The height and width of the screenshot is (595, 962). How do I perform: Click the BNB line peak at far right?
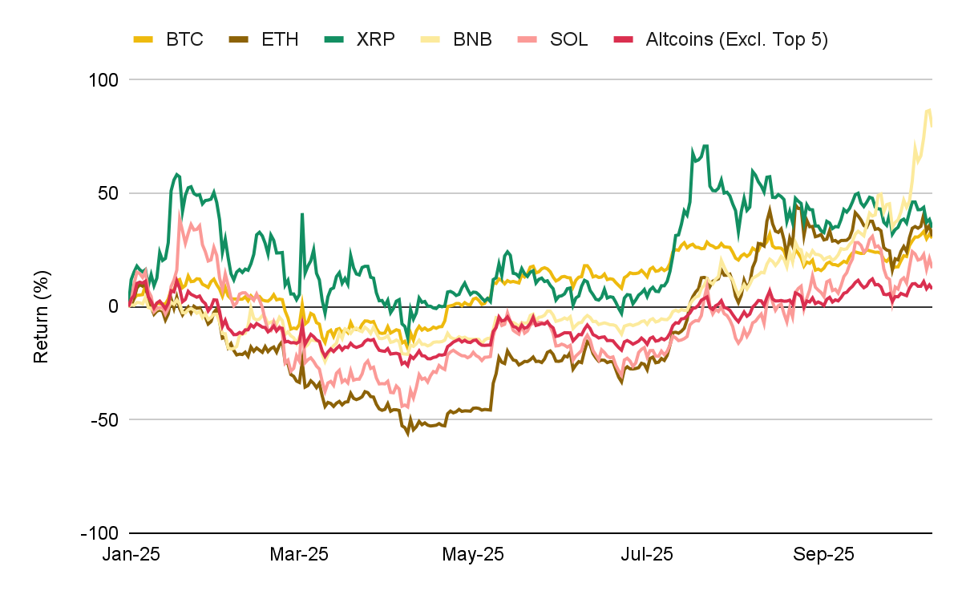(x=929, y=110)
